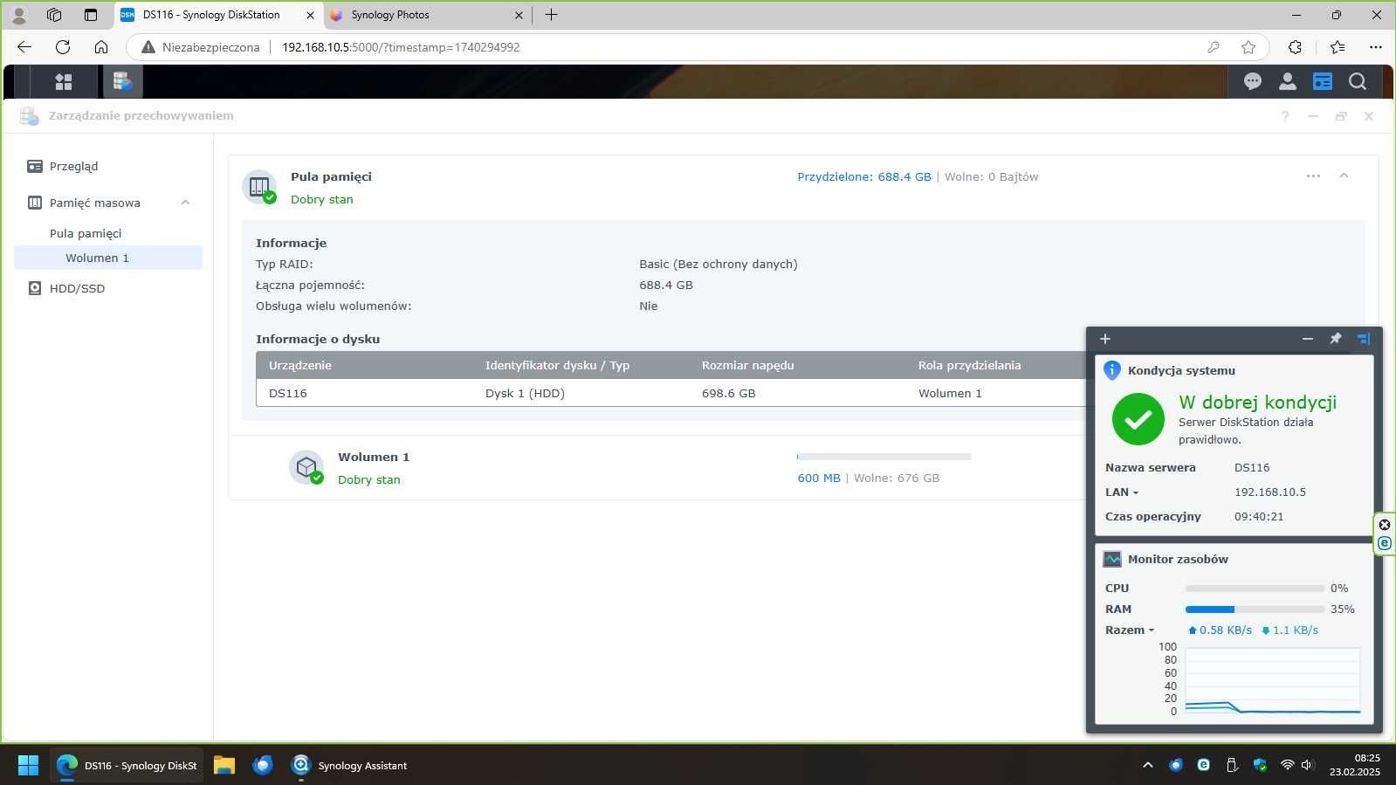Click the green health checkmark in widget
Screen dimensions: 1396x785
tap(1138, 420)
